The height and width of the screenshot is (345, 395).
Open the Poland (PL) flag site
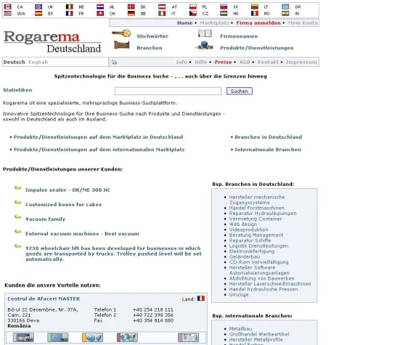[193, 7]
